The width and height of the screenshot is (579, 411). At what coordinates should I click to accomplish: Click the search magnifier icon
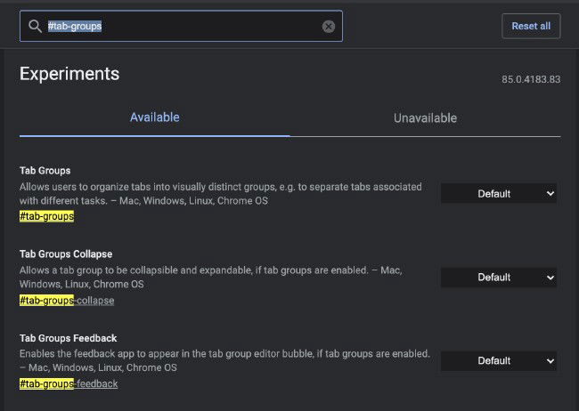[36, 27]
